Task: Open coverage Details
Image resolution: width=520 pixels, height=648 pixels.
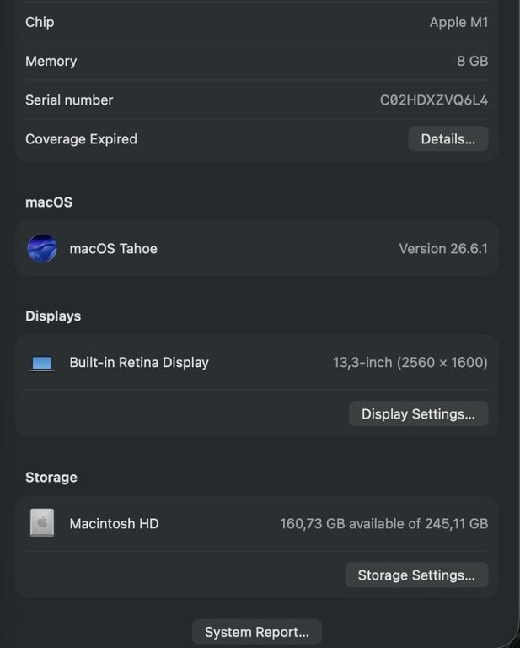Action: 448,139
